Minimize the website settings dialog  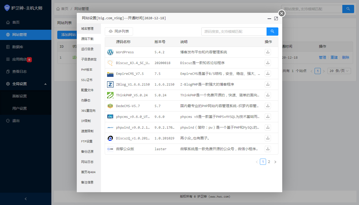(x=269, y=18)
